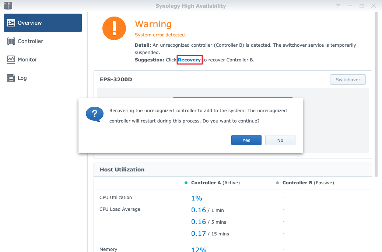Click the Log document icon
Viewport: 382px width, 252px height.
[11, 78]
